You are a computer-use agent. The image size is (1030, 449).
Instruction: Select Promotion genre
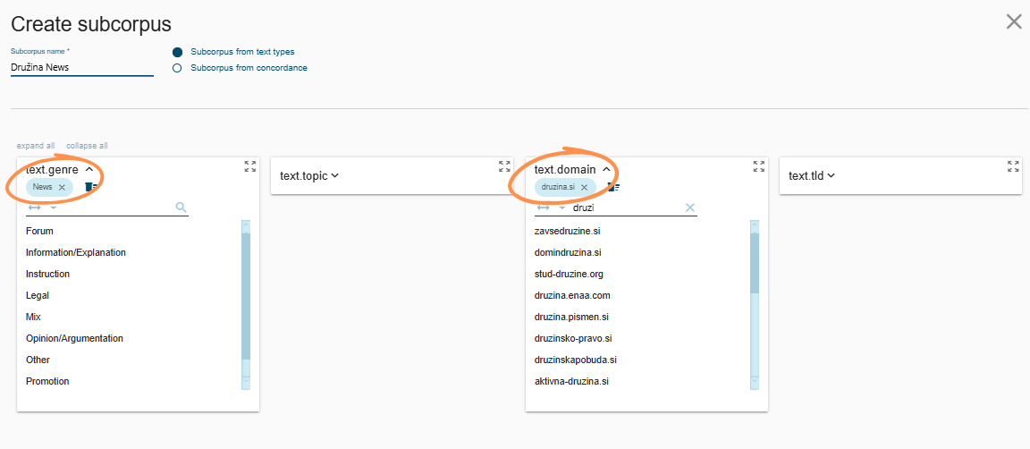pos(47,381)
